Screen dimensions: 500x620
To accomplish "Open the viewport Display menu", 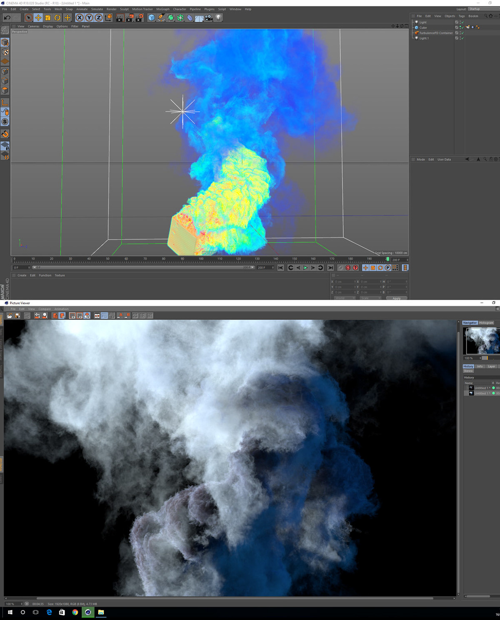I will (x=48, y=26).
